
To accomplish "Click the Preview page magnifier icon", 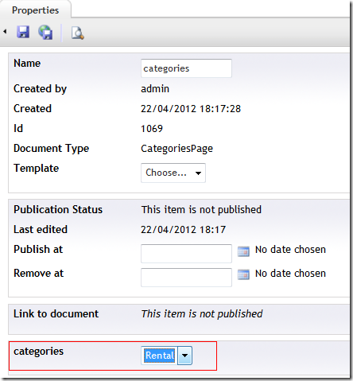I will pos(78,33).
